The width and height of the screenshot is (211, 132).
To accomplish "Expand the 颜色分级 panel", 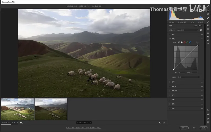I will [x=170, y=91].
